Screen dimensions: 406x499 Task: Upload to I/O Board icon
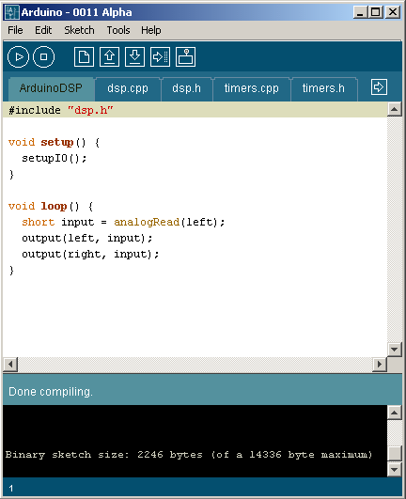[160, 57]
